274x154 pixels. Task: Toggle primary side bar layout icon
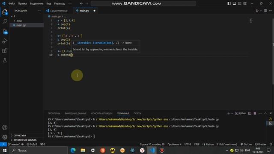(x=229, y=3)
